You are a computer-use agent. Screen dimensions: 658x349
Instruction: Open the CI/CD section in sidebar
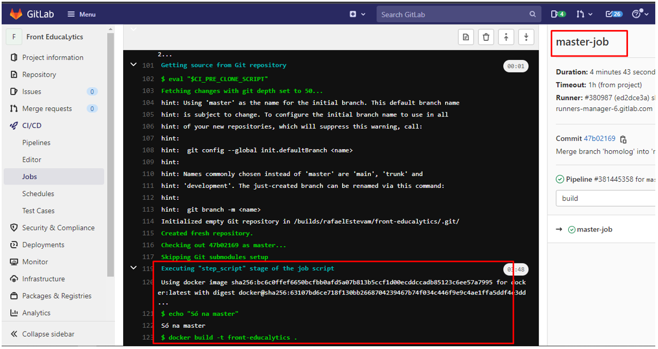pos(32,125)
